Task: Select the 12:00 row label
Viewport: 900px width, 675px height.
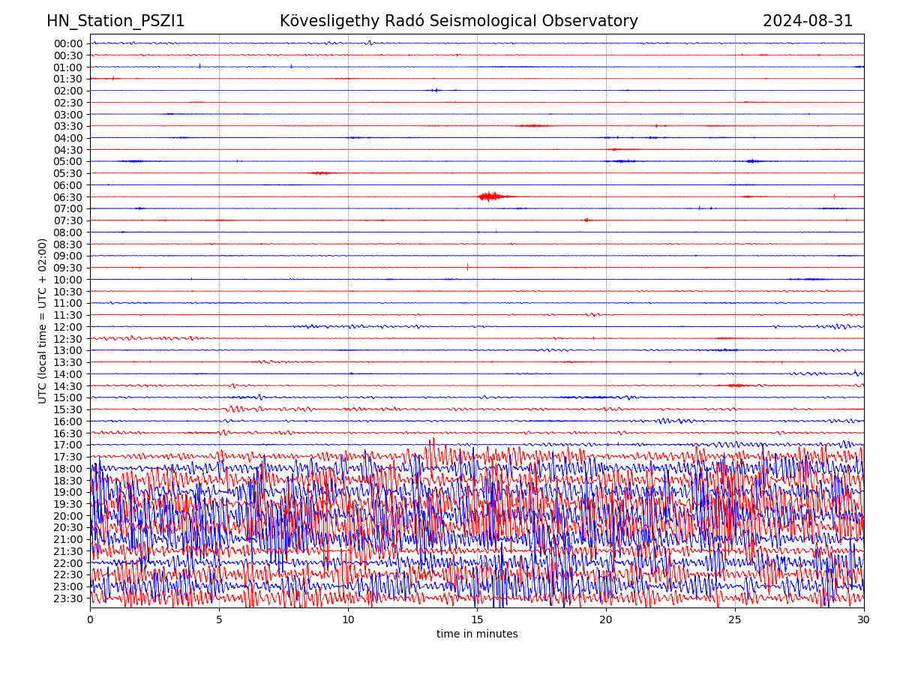Action: (67, 327)
